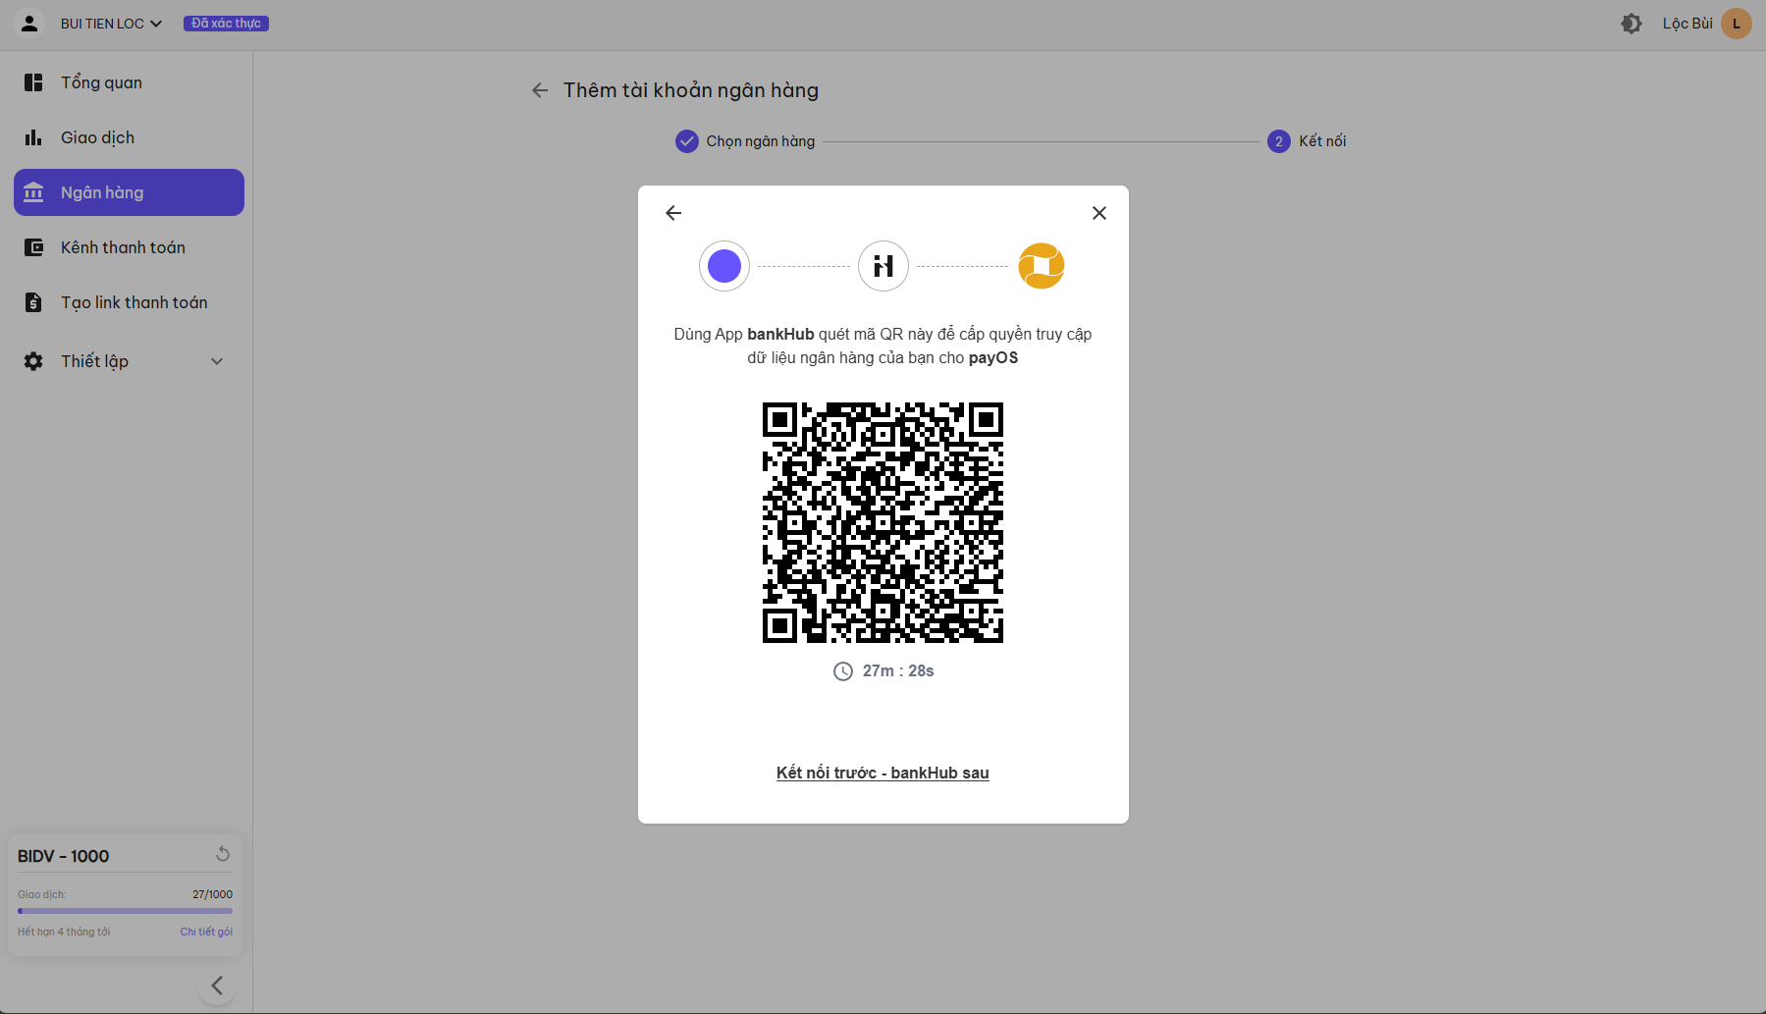Open Tạo link thanh toán page
The width and height of the screenshot is (1766, 1014).
(134, 302)
